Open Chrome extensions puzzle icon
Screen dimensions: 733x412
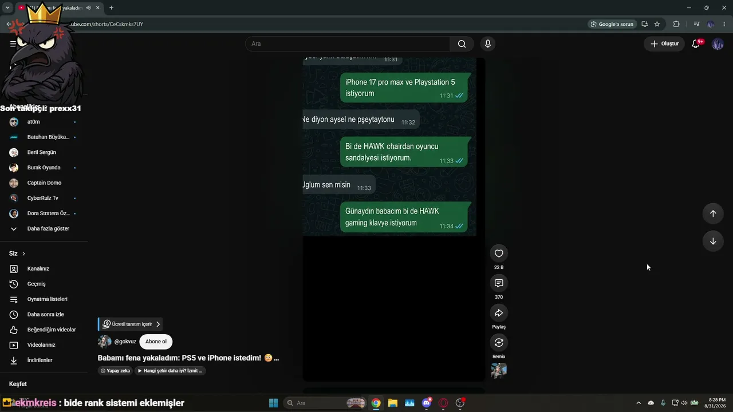[676, 24]
